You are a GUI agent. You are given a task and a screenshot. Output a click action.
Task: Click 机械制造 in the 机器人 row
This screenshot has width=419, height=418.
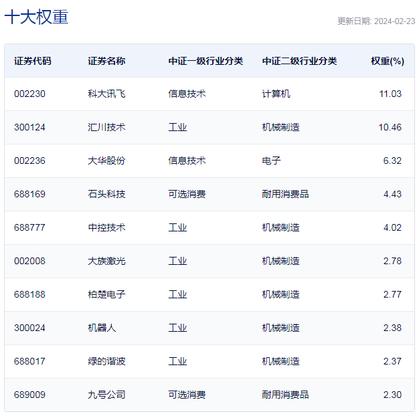tap(280, 328)
